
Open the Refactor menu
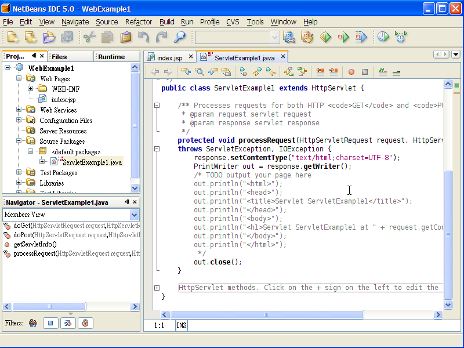pyautogui.click(x=139, y=22)
